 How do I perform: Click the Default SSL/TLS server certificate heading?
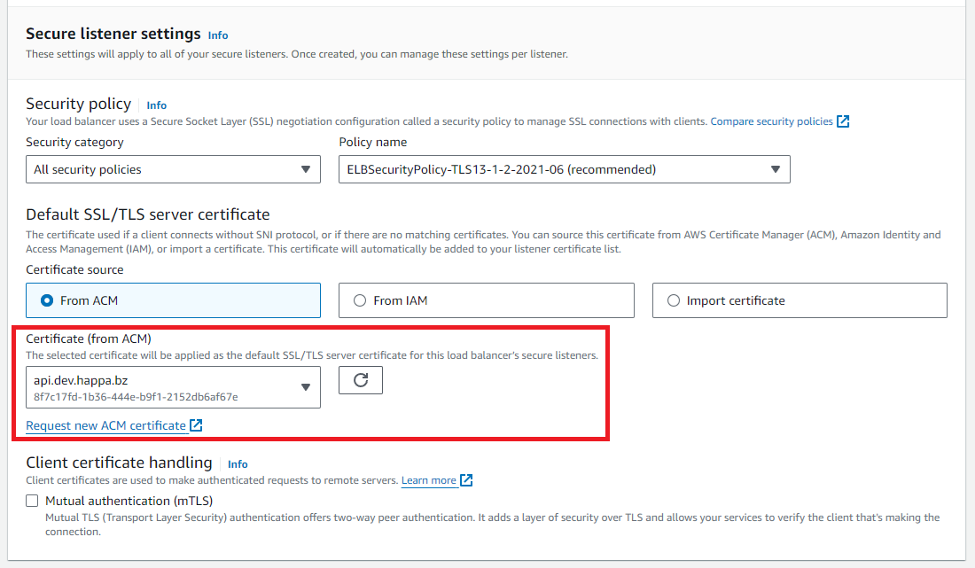148,214
